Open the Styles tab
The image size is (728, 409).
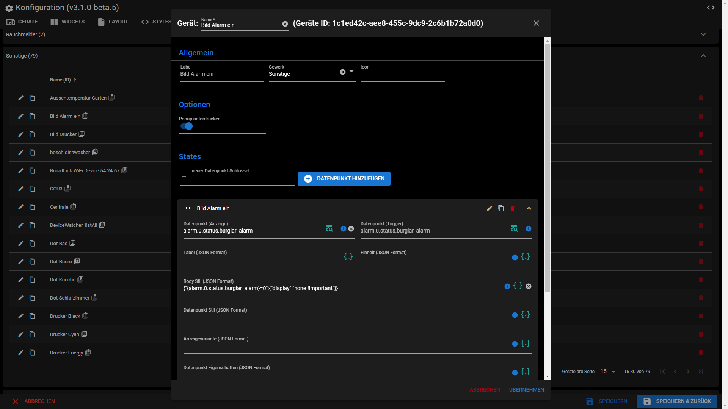(156, 22)
